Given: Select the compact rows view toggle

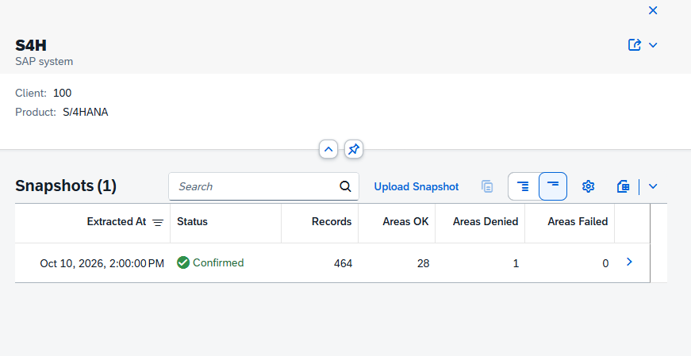Looking at the screenshot, I should pyautogui.click(x=553, y=186).
